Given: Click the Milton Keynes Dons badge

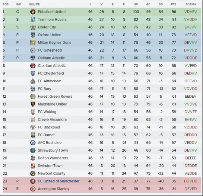Looking at the screenshot, I should (33, 42).
